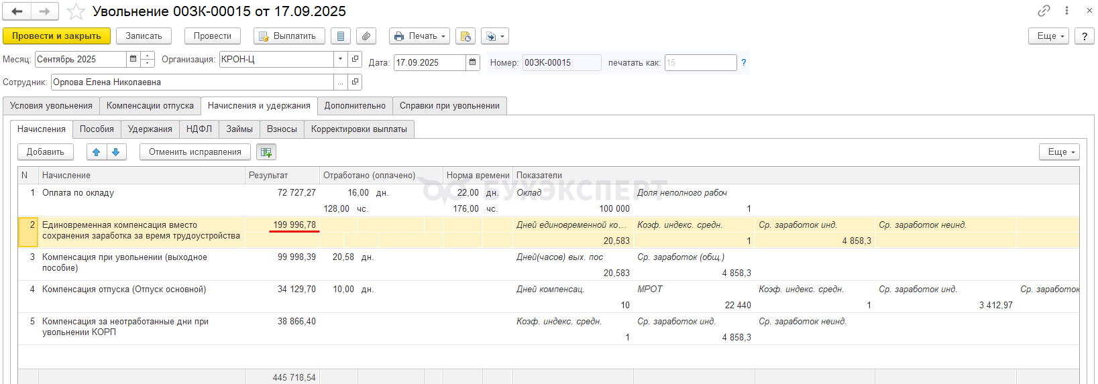The width and height of the screenshot is (1098, 384).
Task: Click the Начисление column header
Action: pos(141,176)
